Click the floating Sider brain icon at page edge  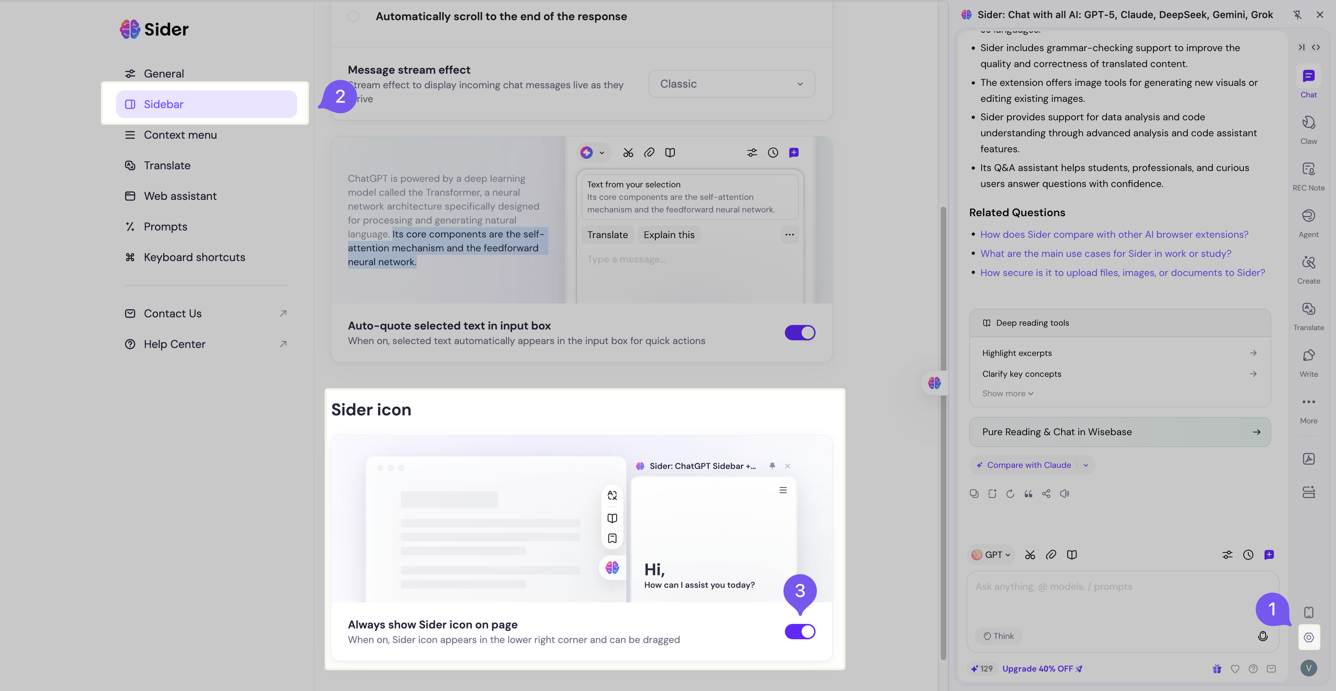click(x=935, y=383)
